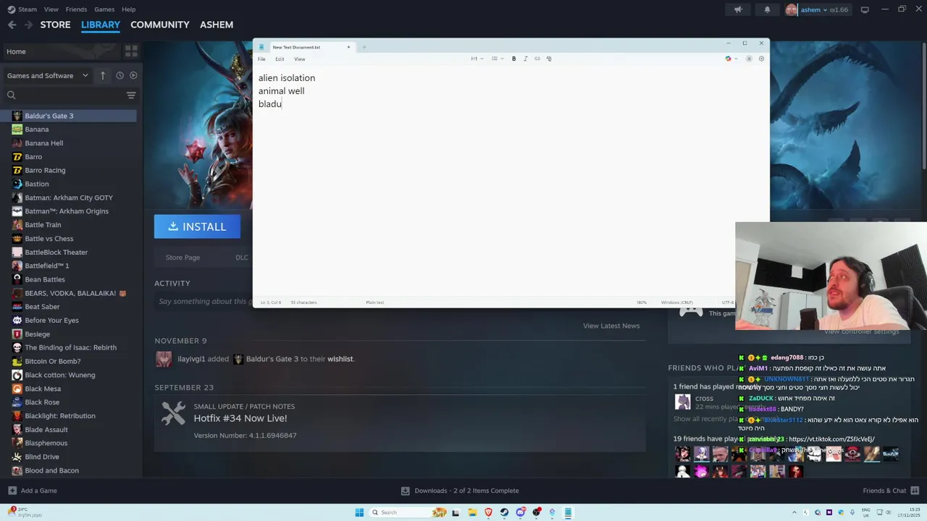The width and height of the screenshot is (927, 521).
Task: Open wishlist link in activity feed
Action: 340,359
